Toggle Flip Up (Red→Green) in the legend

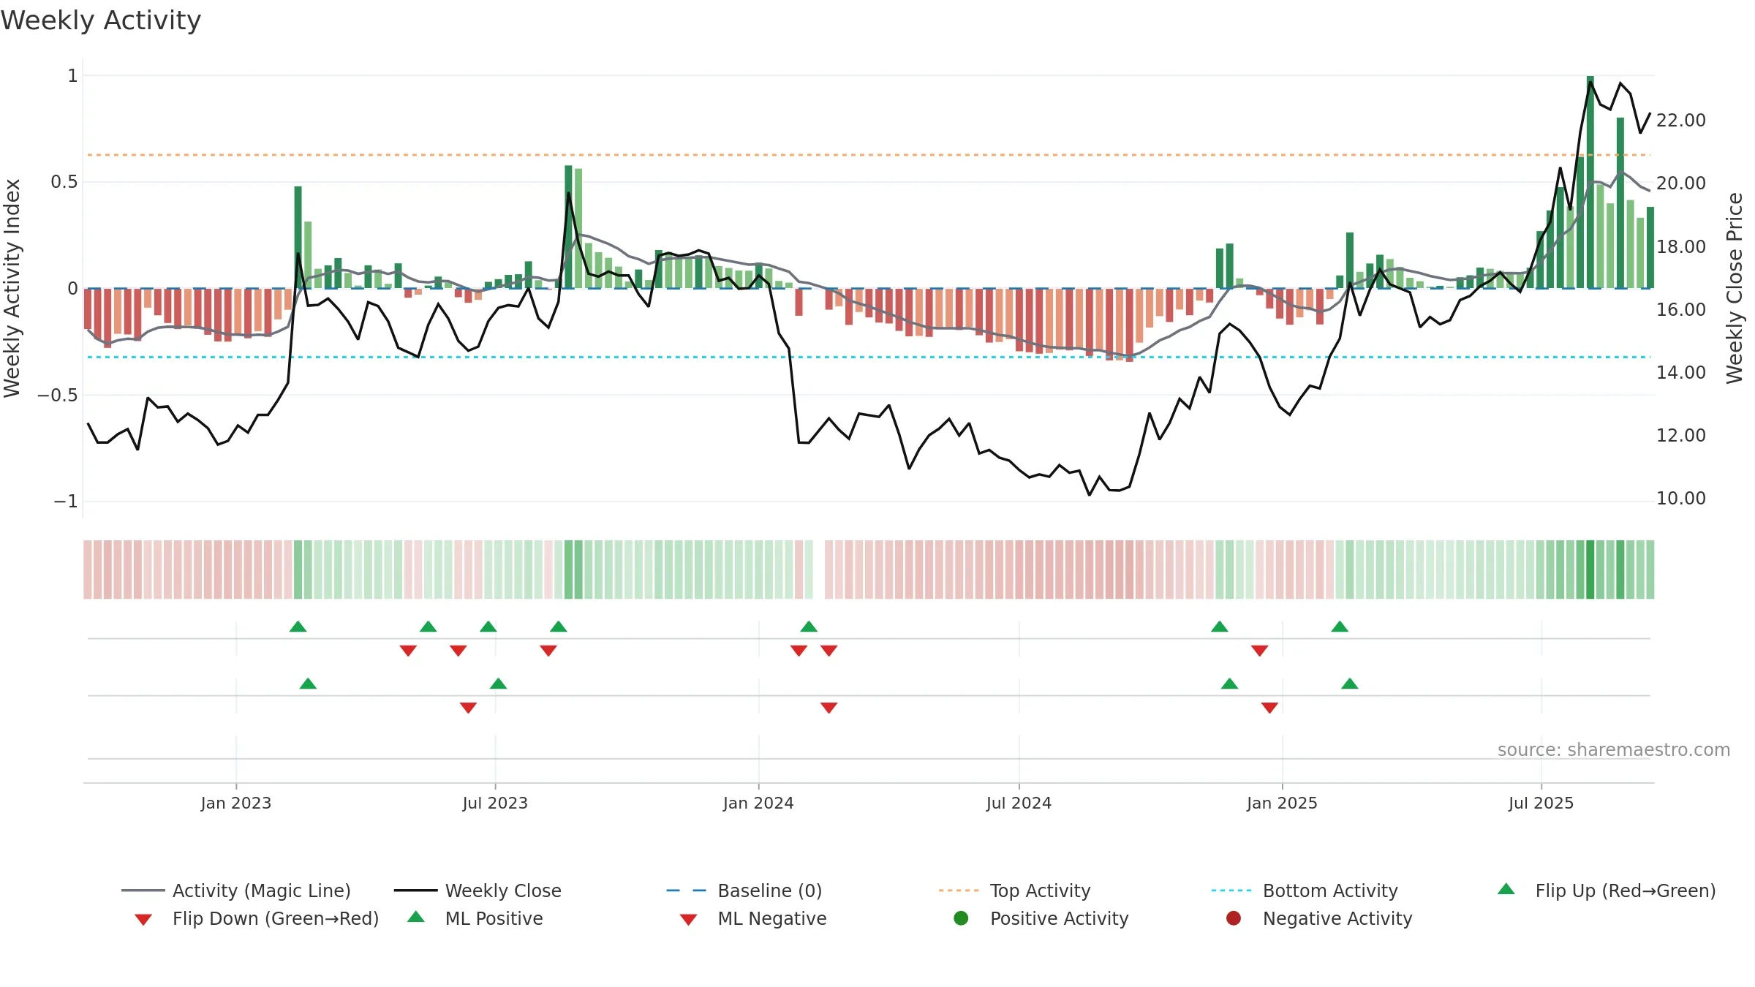pos(1606,890)
